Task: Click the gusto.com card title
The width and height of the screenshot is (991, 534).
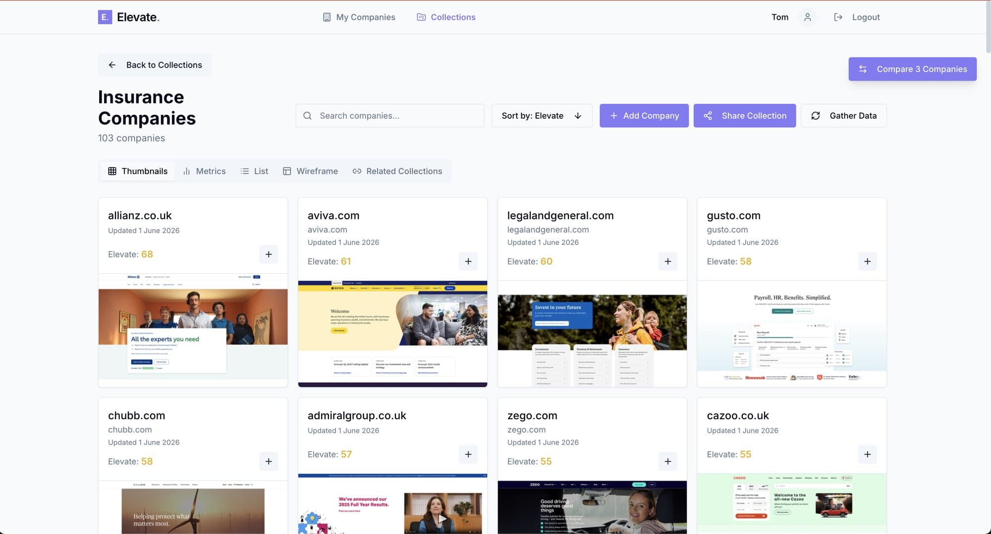Action: 734,216
